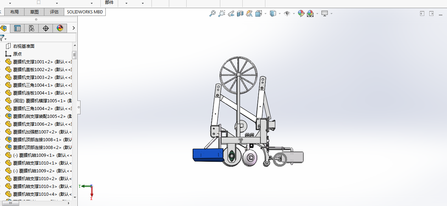Switch to the 草图 tab
Viewport: 447px width, 206px height.
coord(34,12)
